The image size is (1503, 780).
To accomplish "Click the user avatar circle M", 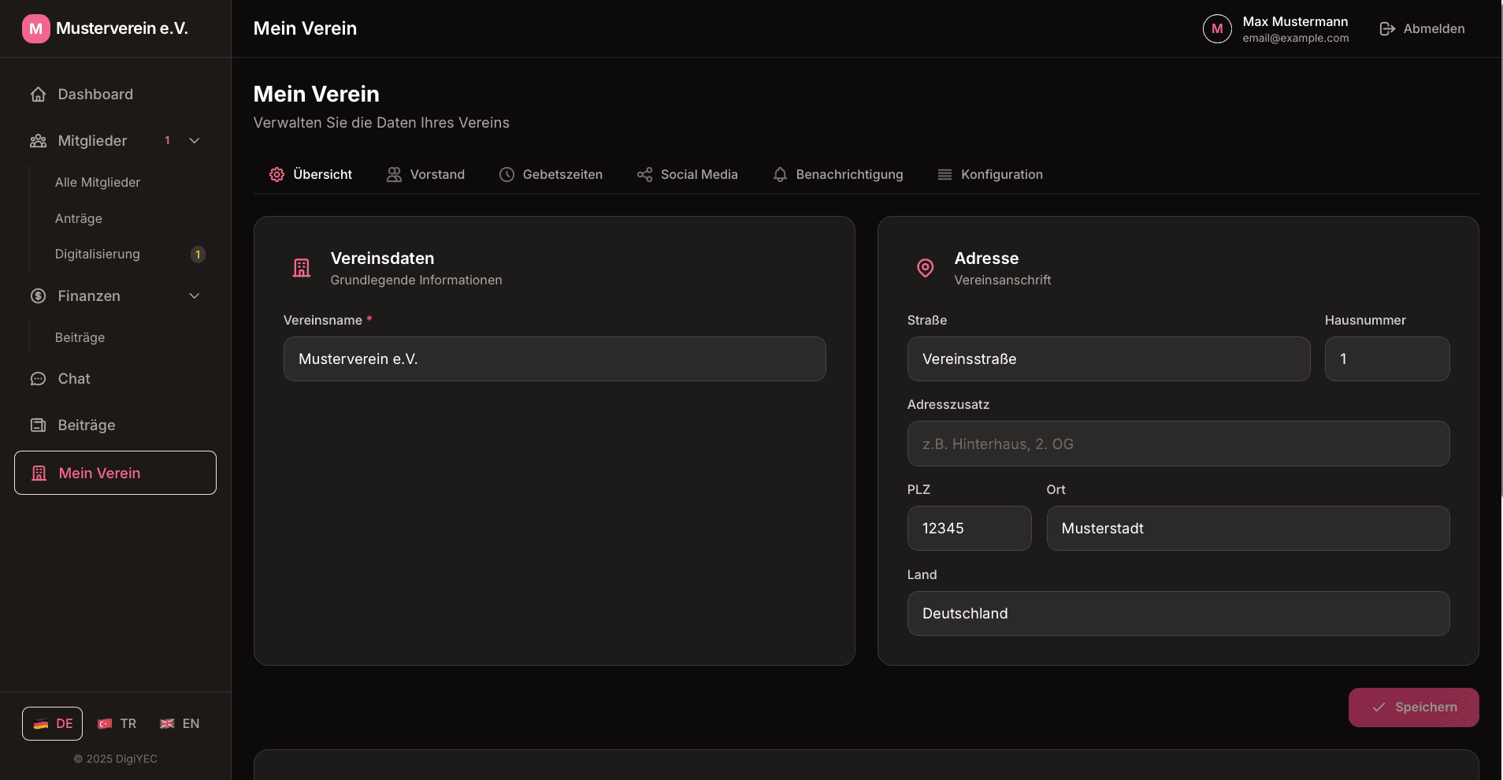I will (1217, 29).
